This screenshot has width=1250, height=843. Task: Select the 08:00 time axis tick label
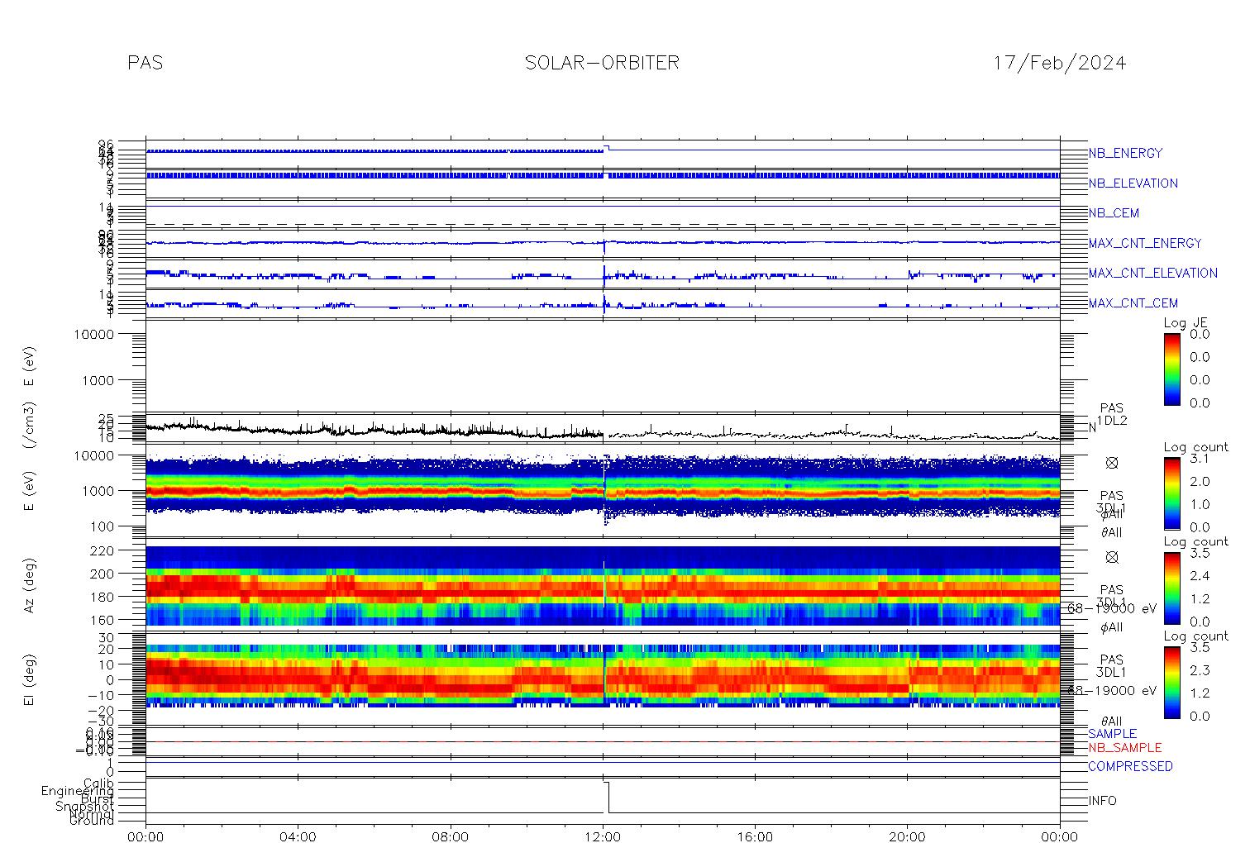tap(451, 836)
